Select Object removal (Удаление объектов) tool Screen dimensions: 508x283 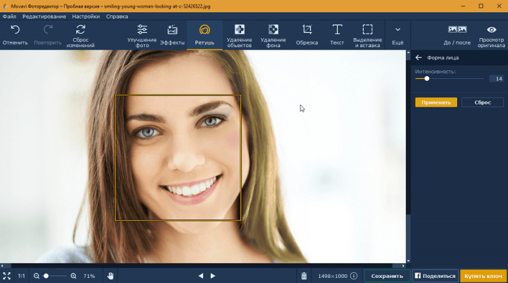[x=239, y=30]
